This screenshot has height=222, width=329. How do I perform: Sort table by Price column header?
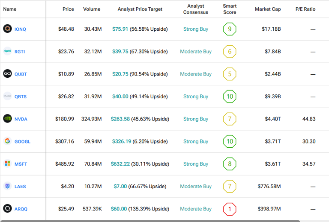point(68,9)
